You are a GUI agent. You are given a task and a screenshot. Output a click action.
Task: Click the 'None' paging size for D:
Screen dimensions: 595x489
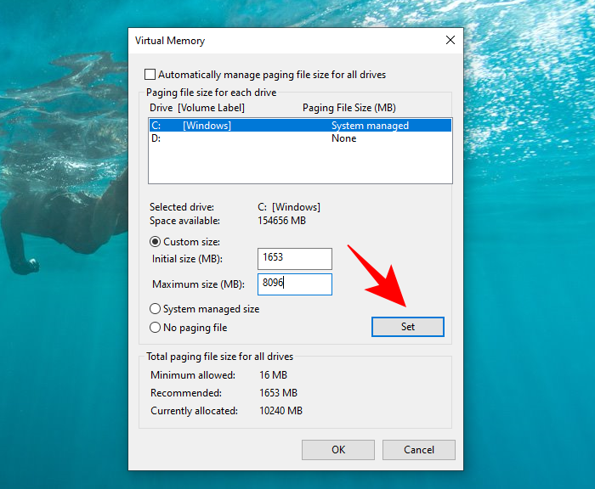coord(343,138)
